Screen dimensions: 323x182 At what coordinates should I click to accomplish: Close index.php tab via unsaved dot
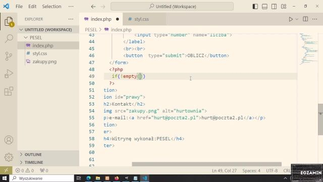[118, 19]
